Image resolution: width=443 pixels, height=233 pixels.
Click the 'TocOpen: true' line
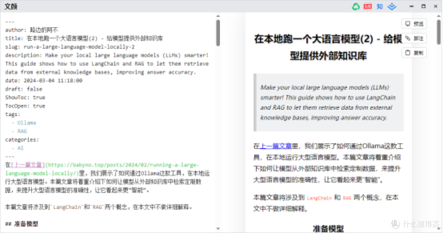[25, 106]
